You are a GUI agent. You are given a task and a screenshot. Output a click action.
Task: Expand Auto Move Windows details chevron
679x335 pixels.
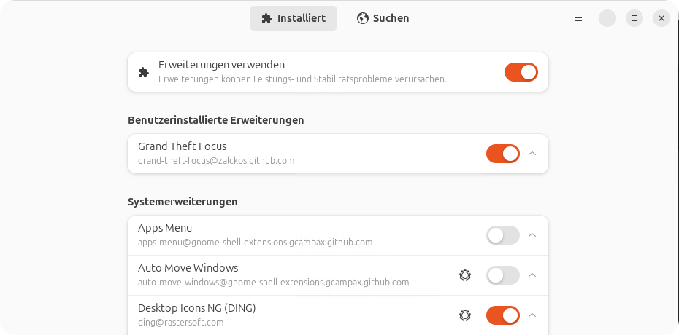(x=533, y=275)
